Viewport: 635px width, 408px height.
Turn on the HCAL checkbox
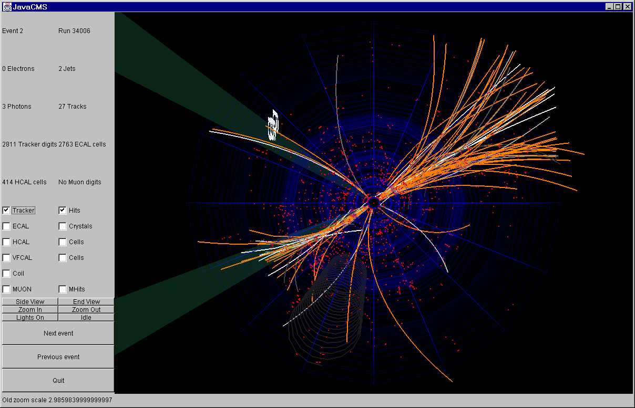click(6, 242)
